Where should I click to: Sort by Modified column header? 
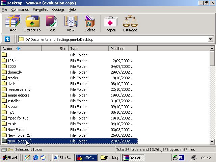[x=123, y=49]
